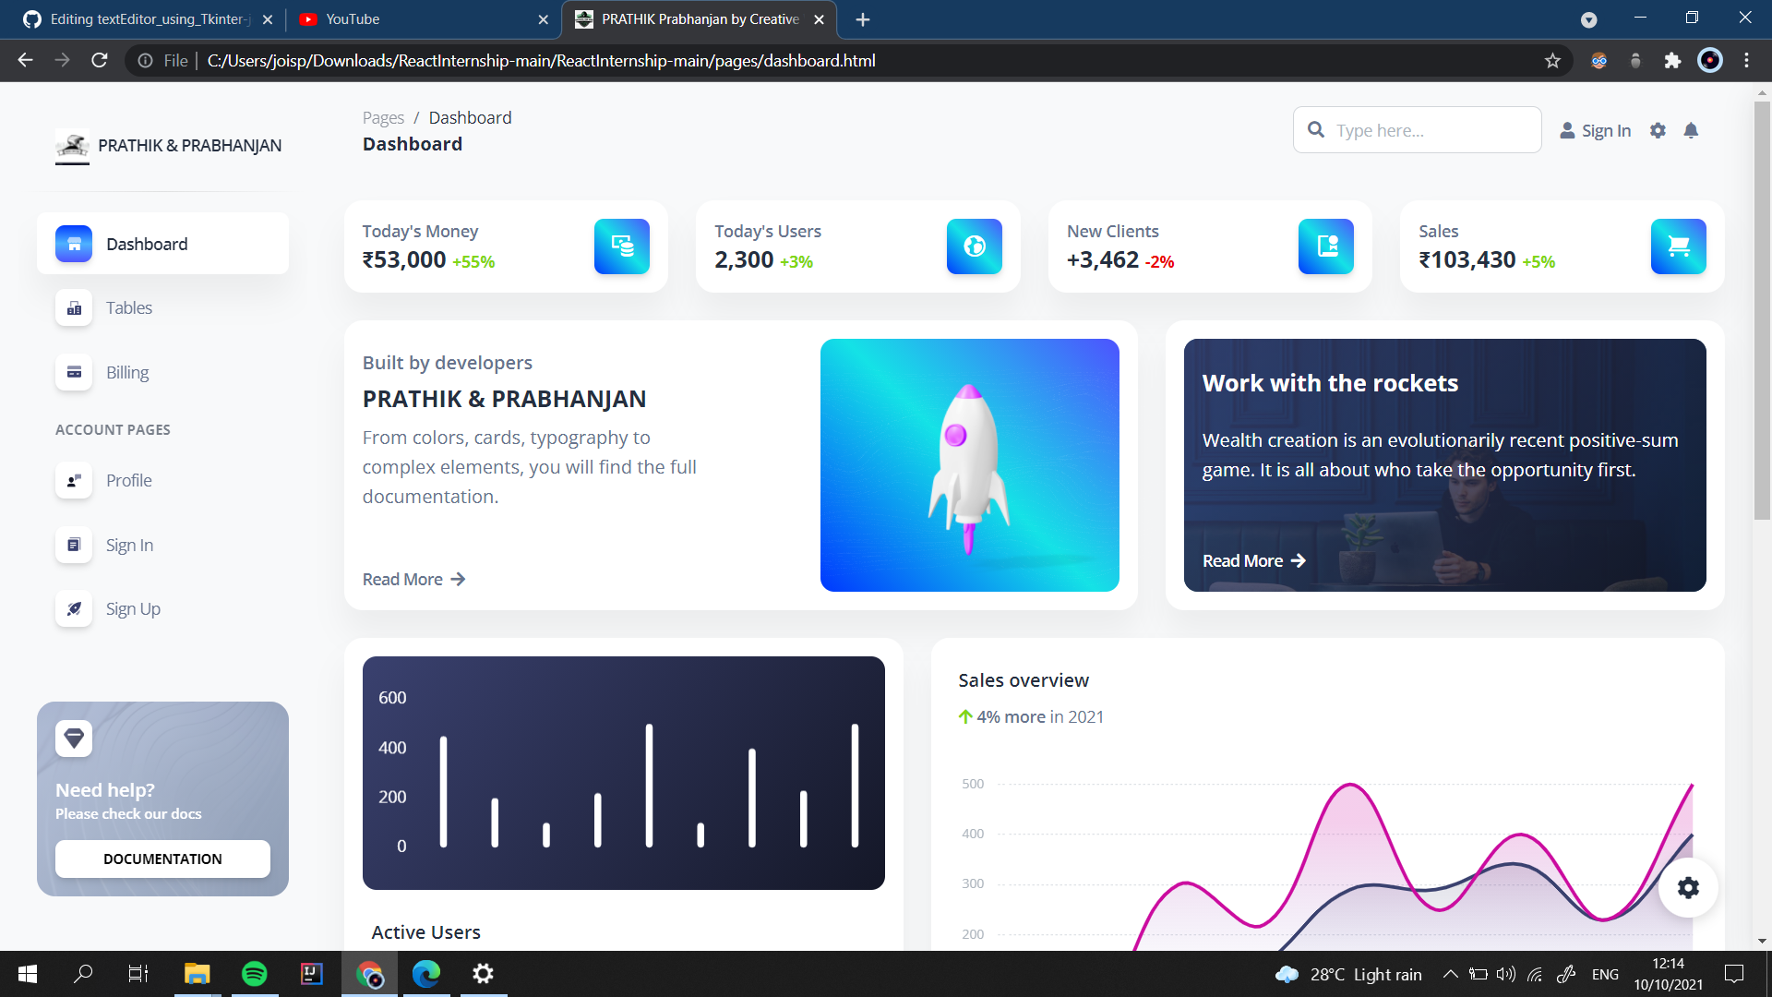Open settings gear in top navbar

pyautogui.click(x=1658, y=131)
